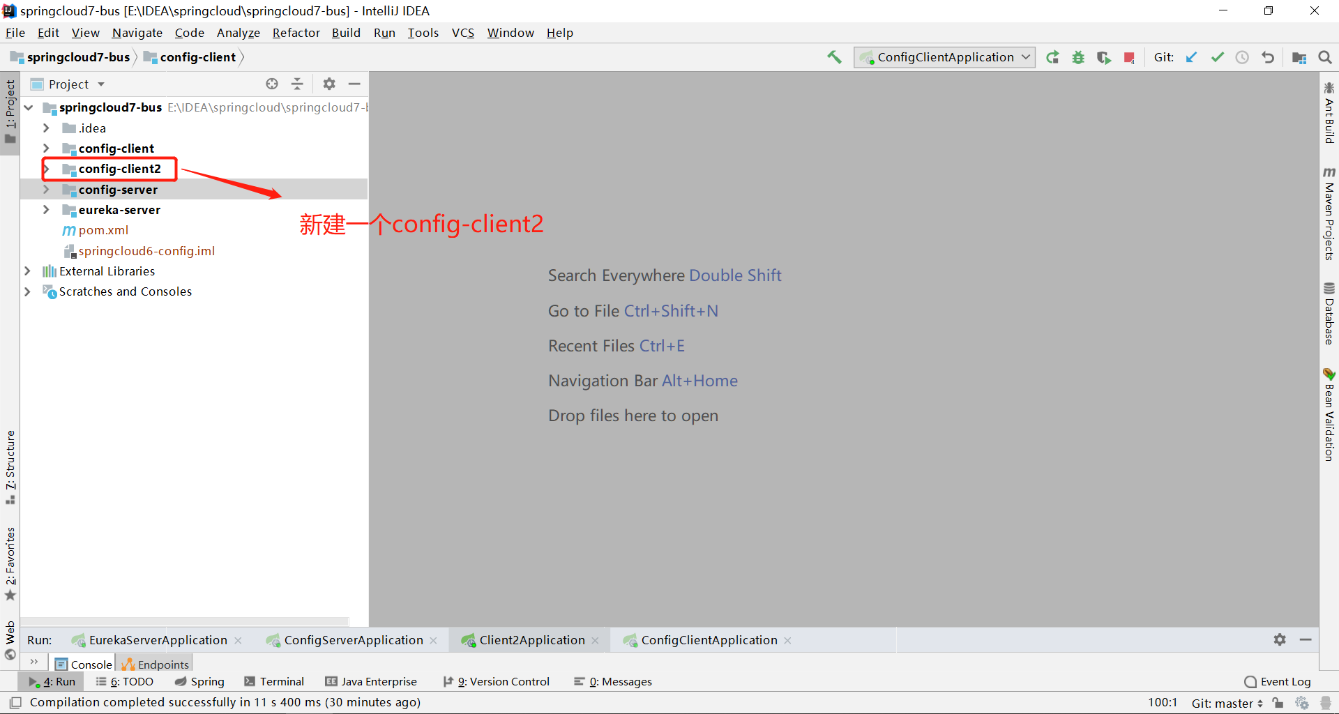Open Run panel settings gear
This screenshot has width=1339, height=714.
tap(1280, 639)
